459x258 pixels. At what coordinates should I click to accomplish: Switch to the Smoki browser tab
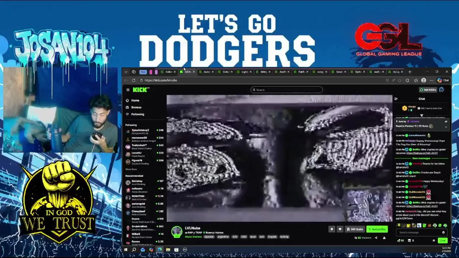click(x=339, y=72)
